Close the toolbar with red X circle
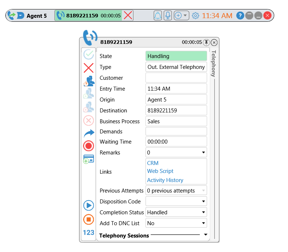288x252 pixels. 267,16
